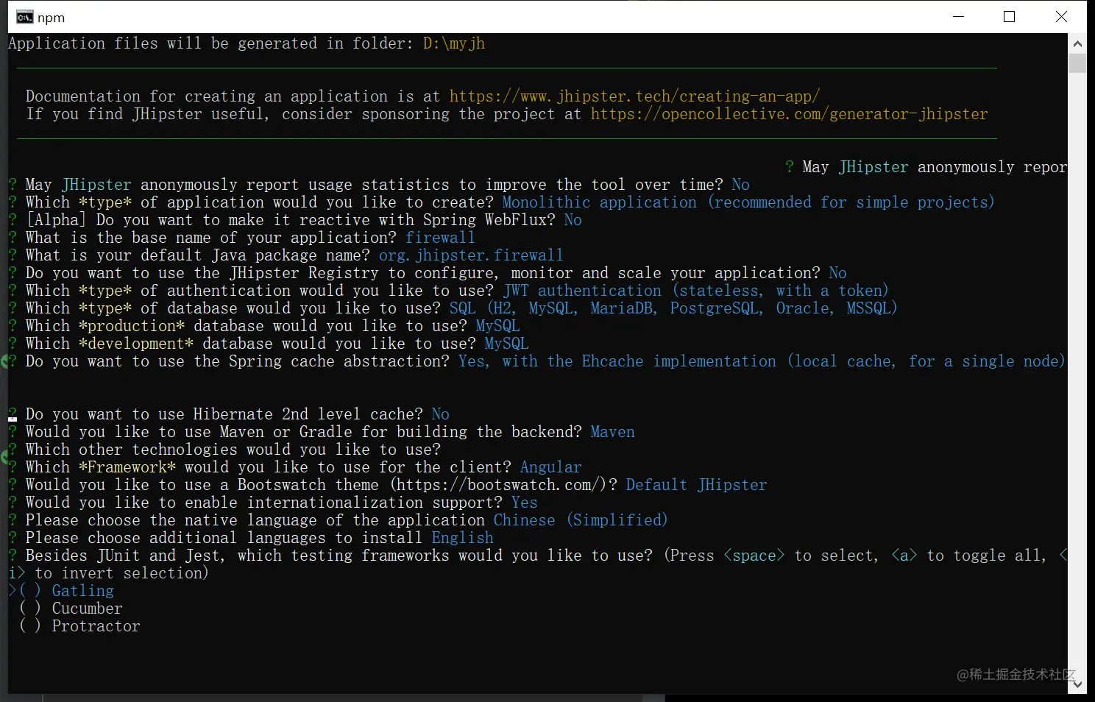Image resolution: width=1095 pixels, height=702 pixels.
Task: Click the base name answer 'firewall'
Action: pyautogui.click(x=440, y=238)
